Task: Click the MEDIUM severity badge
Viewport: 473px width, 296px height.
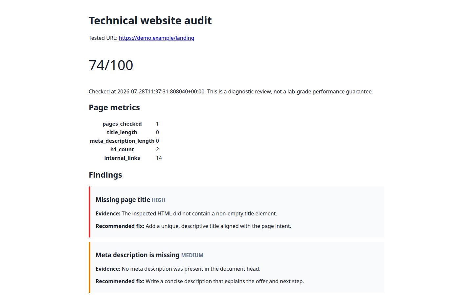Action: (x=192, y=255)
